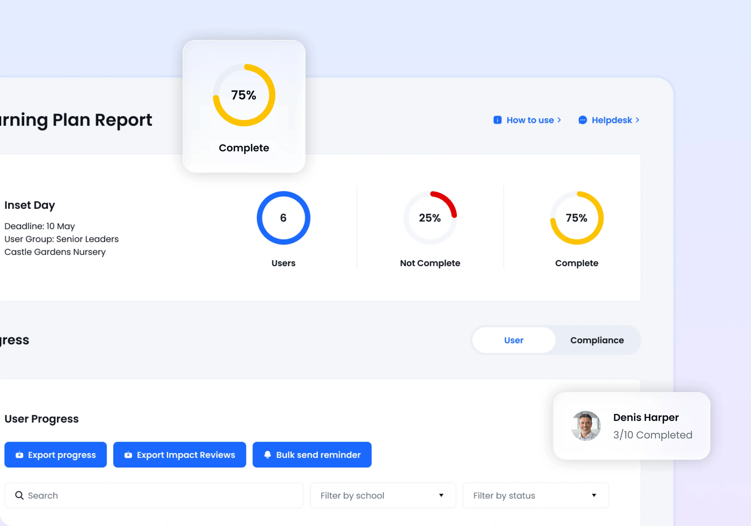Click the bell icon on Bulk send reminder

[x=268, y=455]
